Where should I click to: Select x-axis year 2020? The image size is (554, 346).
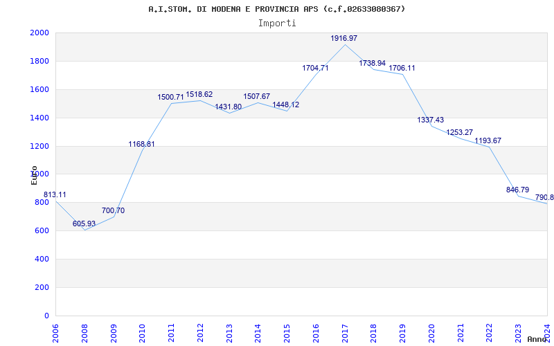pos(431,334)
